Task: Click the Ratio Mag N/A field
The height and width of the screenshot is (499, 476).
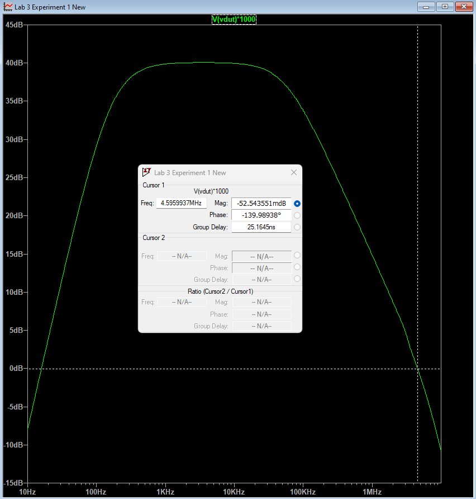Action: click(x=262, y=302)
